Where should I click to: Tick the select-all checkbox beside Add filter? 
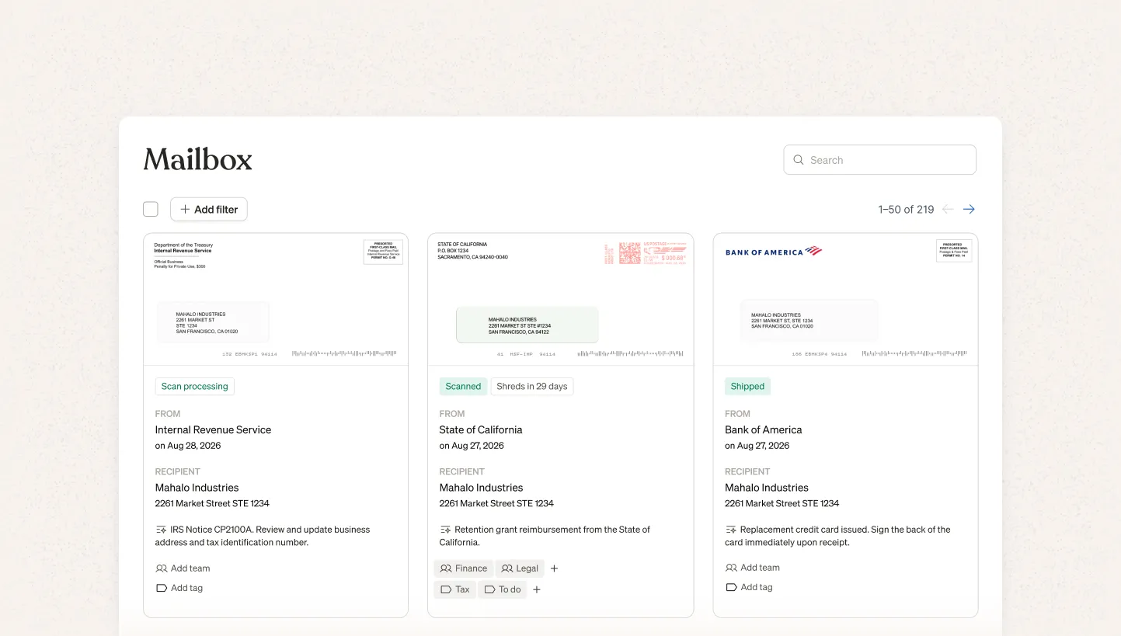coord(151,209)
